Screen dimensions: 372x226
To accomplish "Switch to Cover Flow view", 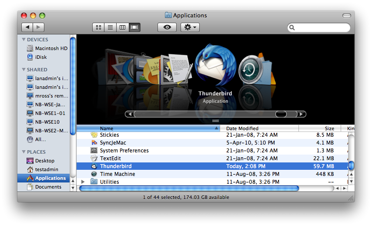I will (134, 27).
